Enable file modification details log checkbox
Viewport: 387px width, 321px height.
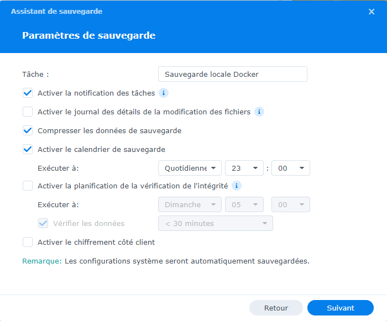click(28, 112)
